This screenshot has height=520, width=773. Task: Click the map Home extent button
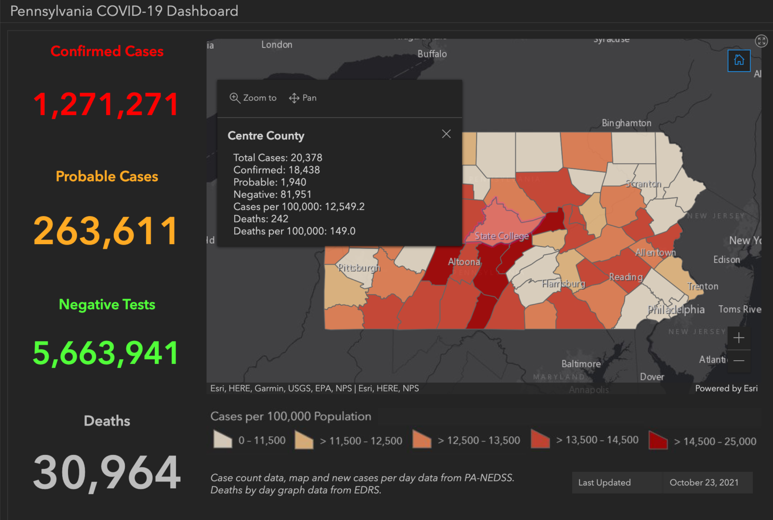pos(739,60)
